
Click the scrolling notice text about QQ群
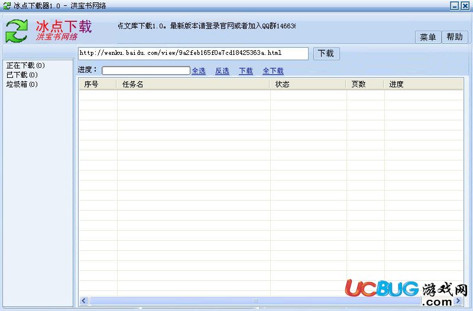click(x=206, y=26)
